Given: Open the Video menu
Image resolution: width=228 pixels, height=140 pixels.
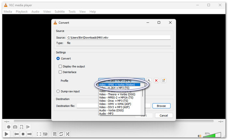Looking at the screenshot, I should [47, 12].
